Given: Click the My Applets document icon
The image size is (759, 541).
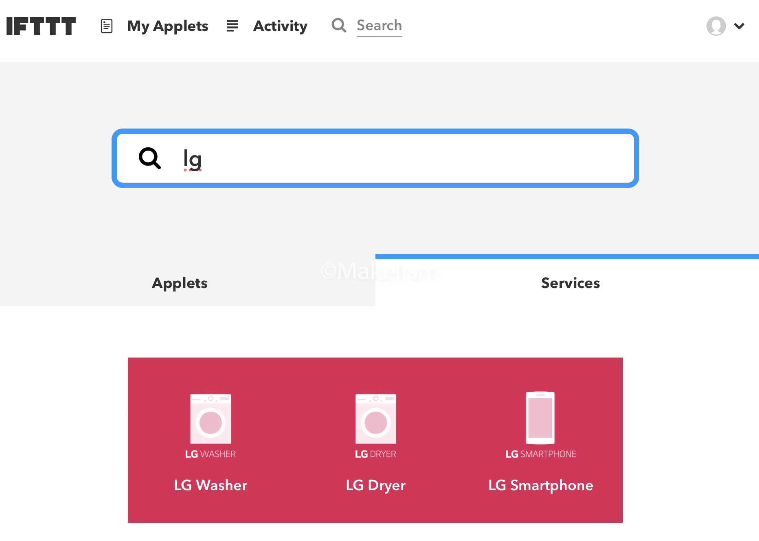Looking at the screenshot, I should [107, 26].
